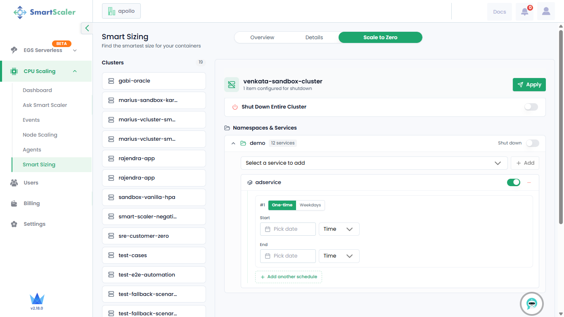Toggle the demo namespace Shut down switch
Viewport: 564px width, 317px height.
(532, 143)
